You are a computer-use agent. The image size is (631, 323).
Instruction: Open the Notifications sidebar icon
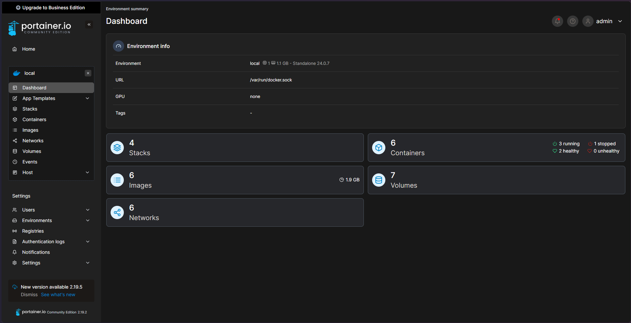coord(15,252)
